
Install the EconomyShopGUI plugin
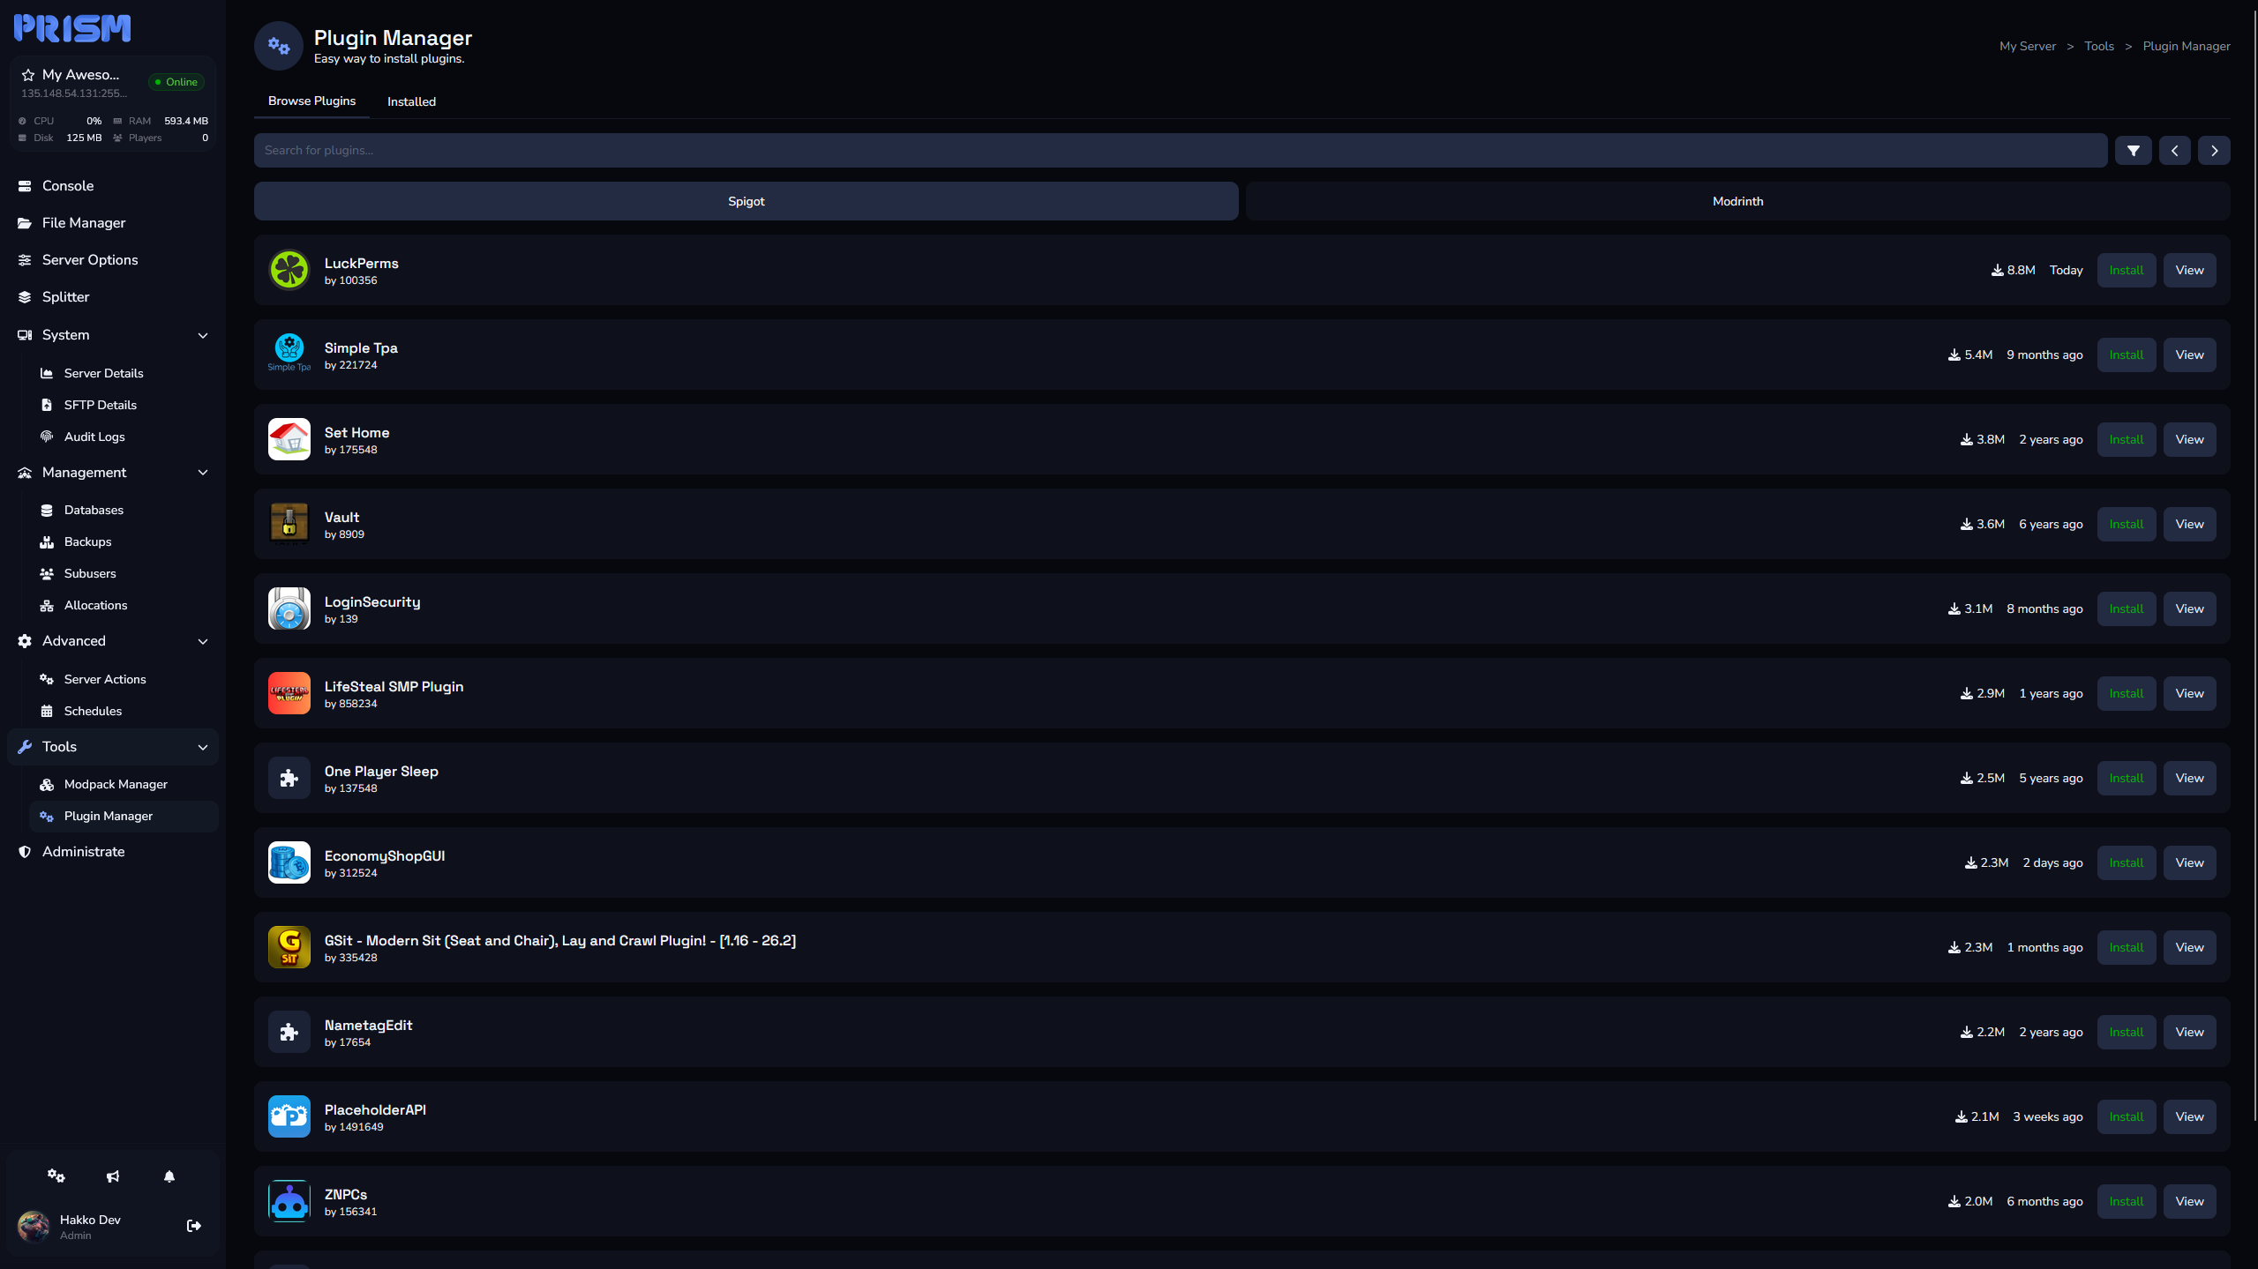(2127, 862)
